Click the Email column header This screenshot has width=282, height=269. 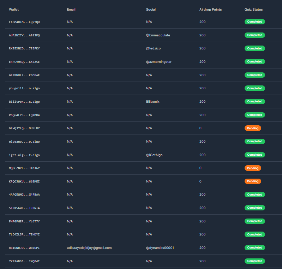pos(71,10)
